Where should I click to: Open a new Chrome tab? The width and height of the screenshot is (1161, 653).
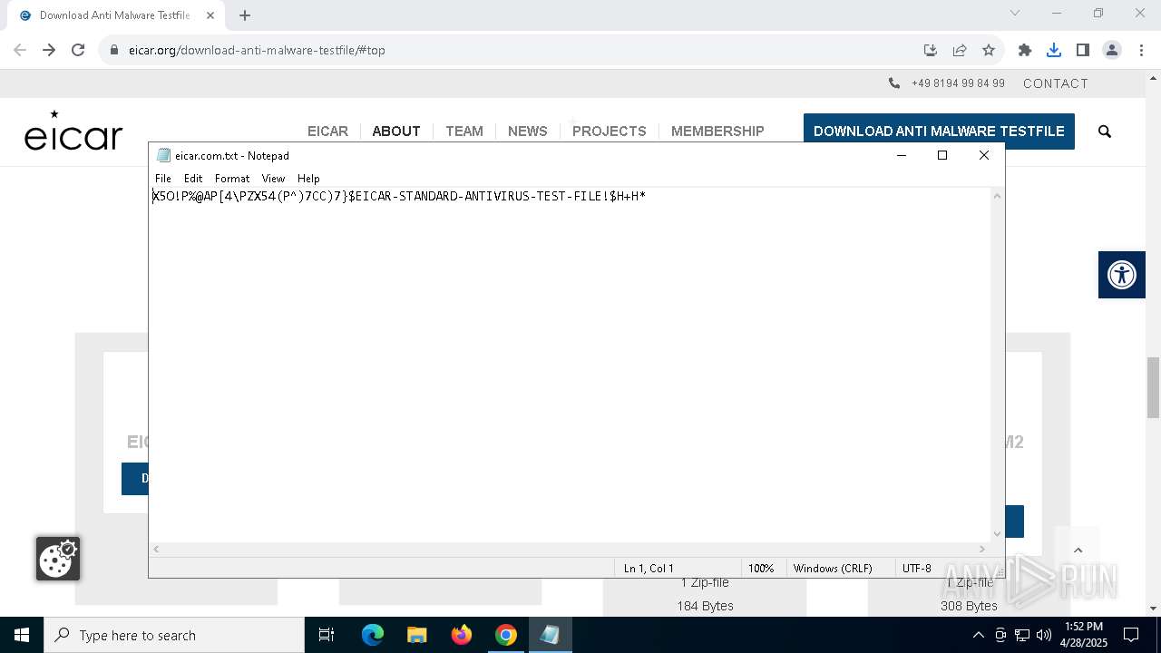[x=245, y=15]
